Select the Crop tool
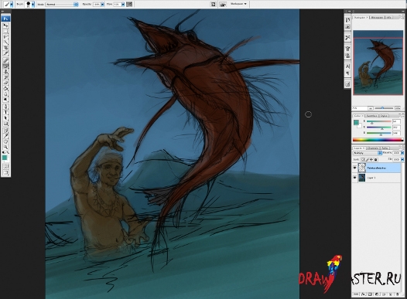The image size is (407, 299). pos(5,47)
